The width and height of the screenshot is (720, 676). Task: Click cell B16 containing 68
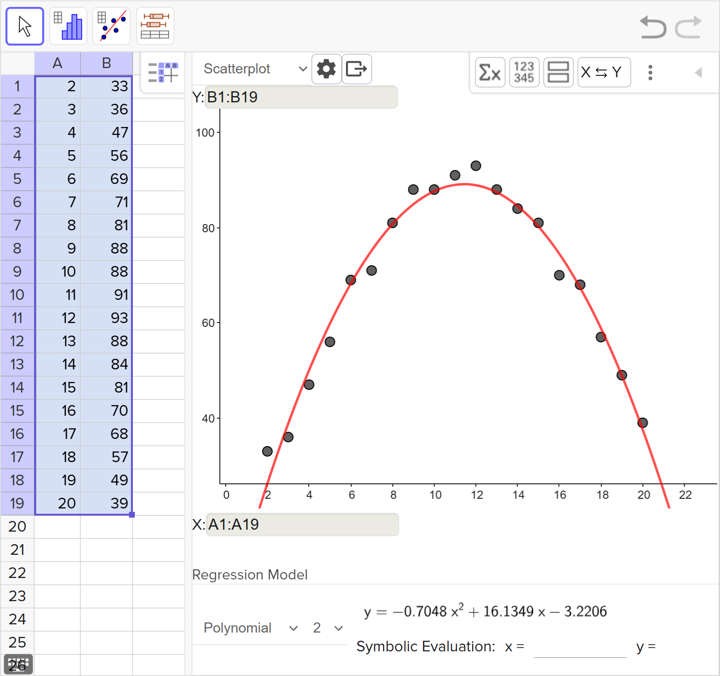[106, 434]
